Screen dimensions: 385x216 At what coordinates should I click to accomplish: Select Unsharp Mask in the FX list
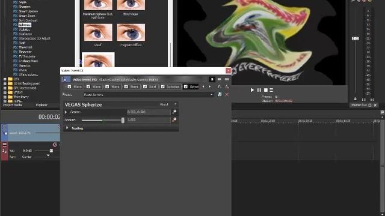tap(28, 61)
